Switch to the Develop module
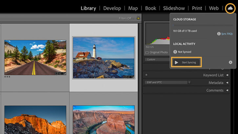This screenshot has width=238, height=134. tap(112, 8)
